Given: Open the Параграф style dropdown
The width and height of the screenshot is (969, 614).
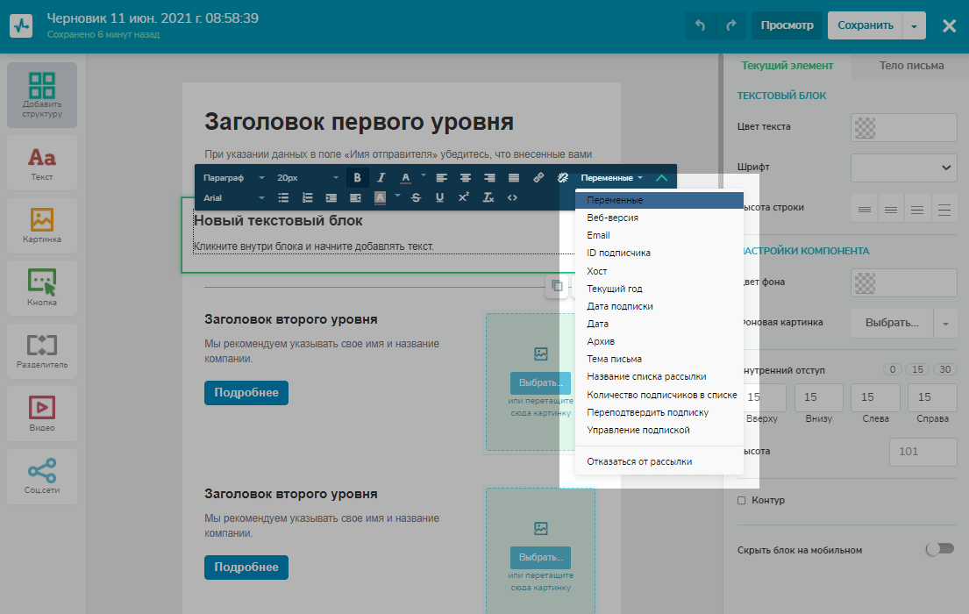Looking at the screenshot, I should (231, 177).
